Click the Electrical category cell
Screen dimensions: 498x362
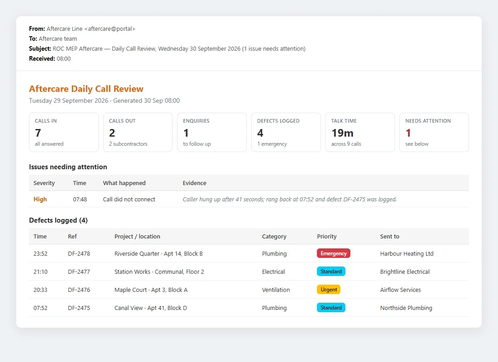click(x=273, y=271)
